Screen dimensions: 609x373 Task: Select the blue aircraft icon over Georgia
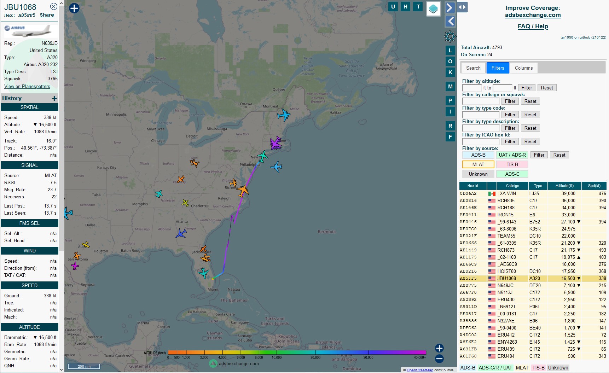(x=181, y=233)
